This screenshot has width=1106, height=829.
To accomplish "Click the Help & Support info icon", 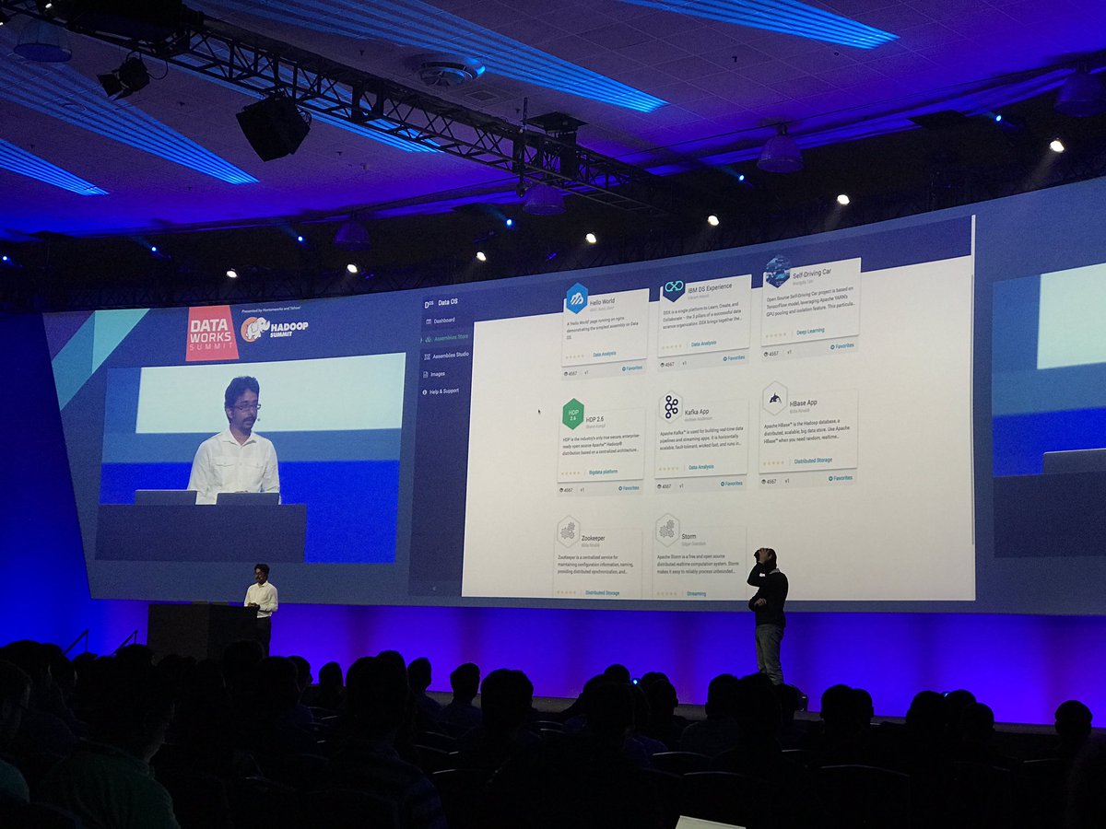I will click(x=424, y=391).
